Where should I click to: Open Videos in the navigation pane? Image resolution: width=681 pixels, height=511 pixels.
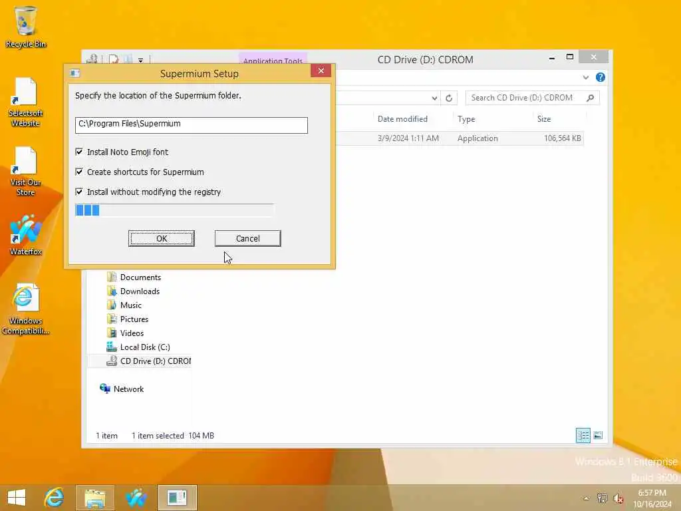(x=132, y=333)
